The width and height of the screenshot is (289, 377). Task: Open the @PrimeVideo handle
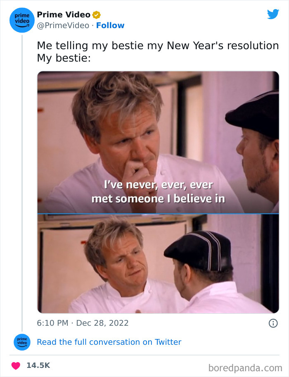point(63,26)
